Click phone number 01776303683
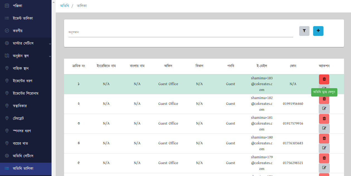The width and height of the screenshot is (351, 176). (x=293, y=143)
